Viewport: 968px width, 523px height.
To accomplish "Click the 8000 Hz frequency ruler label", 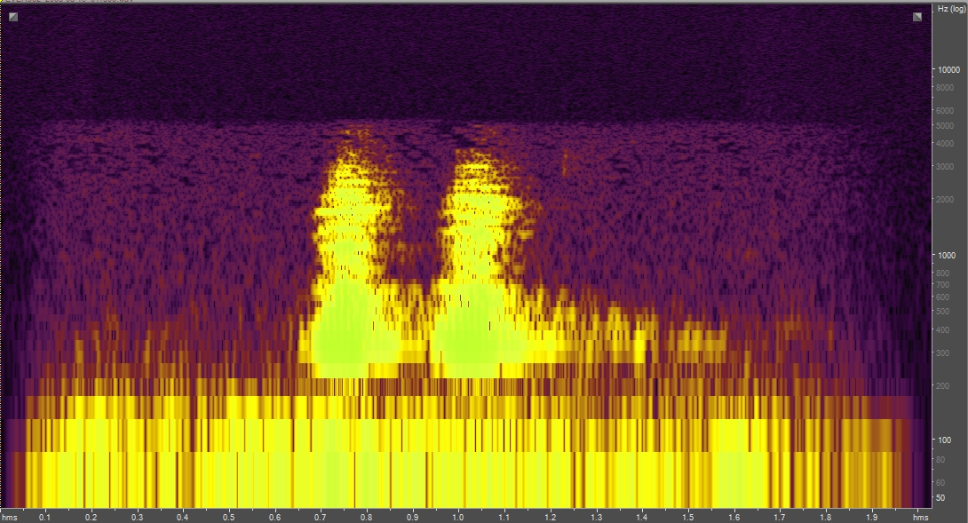I will (945, 89).
